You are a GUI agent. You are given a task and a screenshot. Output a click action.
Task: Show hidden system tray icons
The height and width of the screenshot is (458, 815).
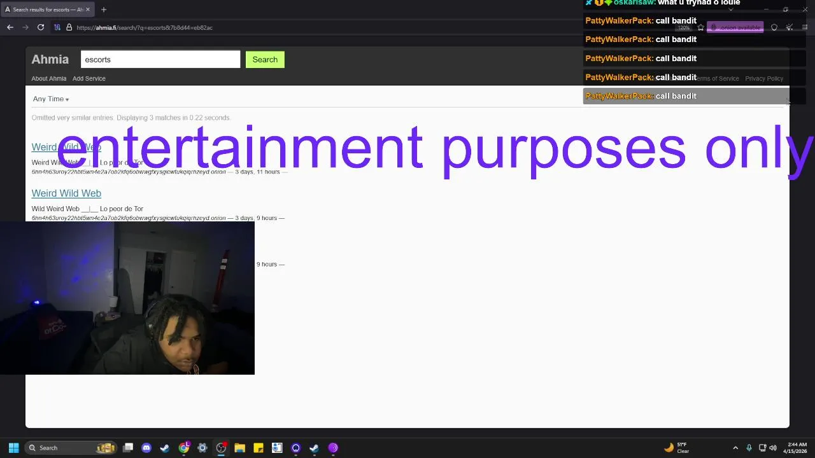point(735,448)
